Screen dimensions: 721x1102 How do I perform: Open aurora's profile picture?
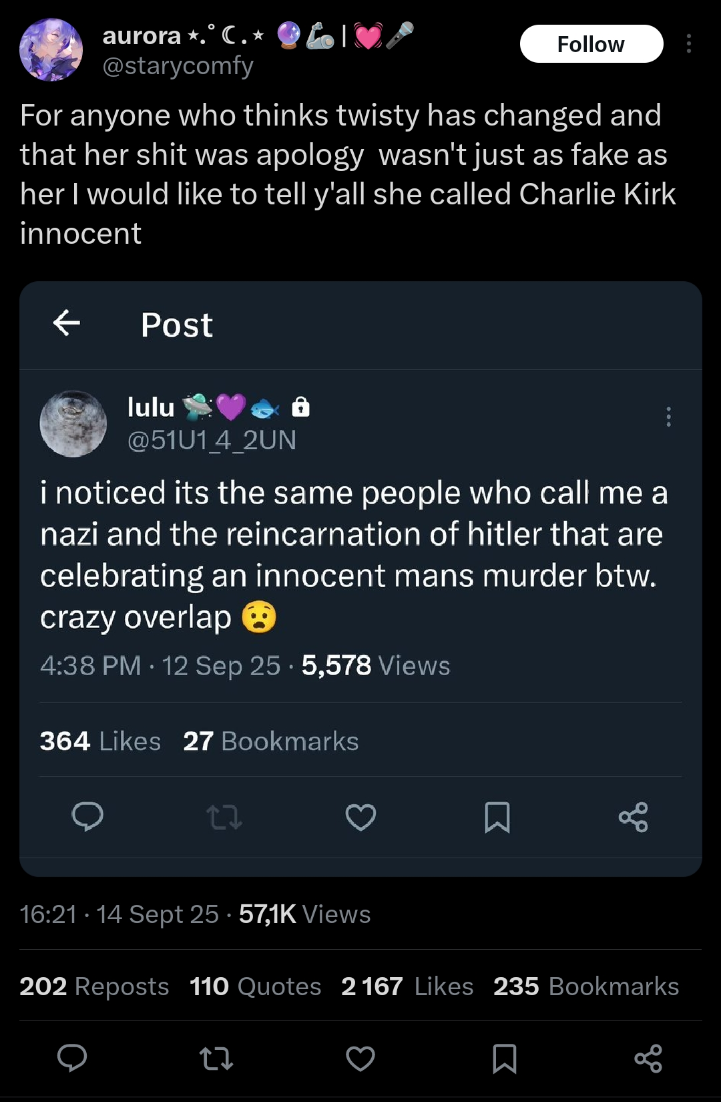tap(51, 50)
